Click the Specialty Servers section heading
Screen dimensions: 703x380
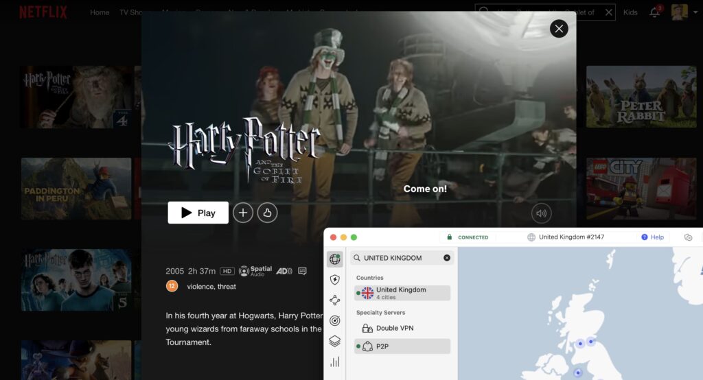[380, 313]
